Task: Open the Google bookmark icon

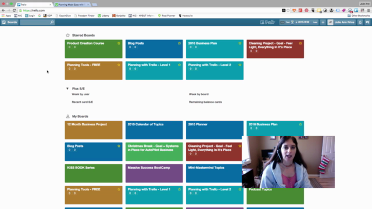Action: click(x=39, y=16)
